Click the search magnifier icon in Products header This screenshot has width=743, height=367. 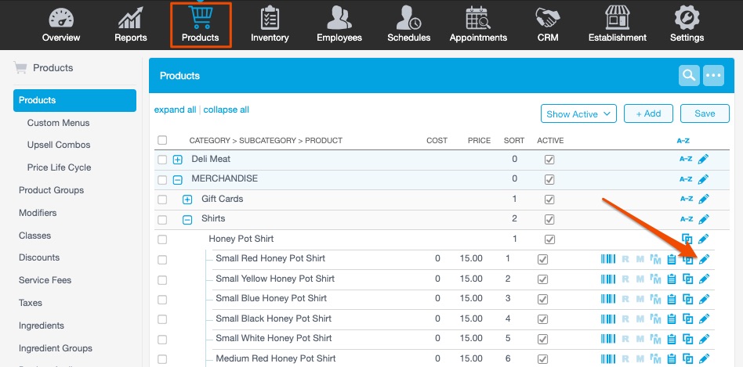click(689, 75)
